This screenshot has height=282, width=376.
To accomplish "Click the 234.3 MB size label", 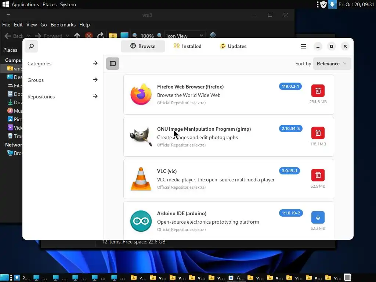I will [318, 102].
